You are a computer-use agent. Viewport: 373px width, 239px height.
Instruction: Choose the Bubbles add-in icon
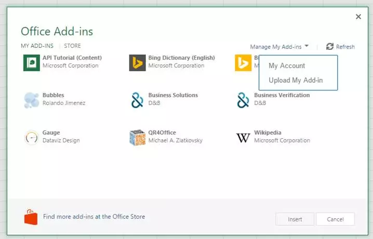tap(32, 100)
